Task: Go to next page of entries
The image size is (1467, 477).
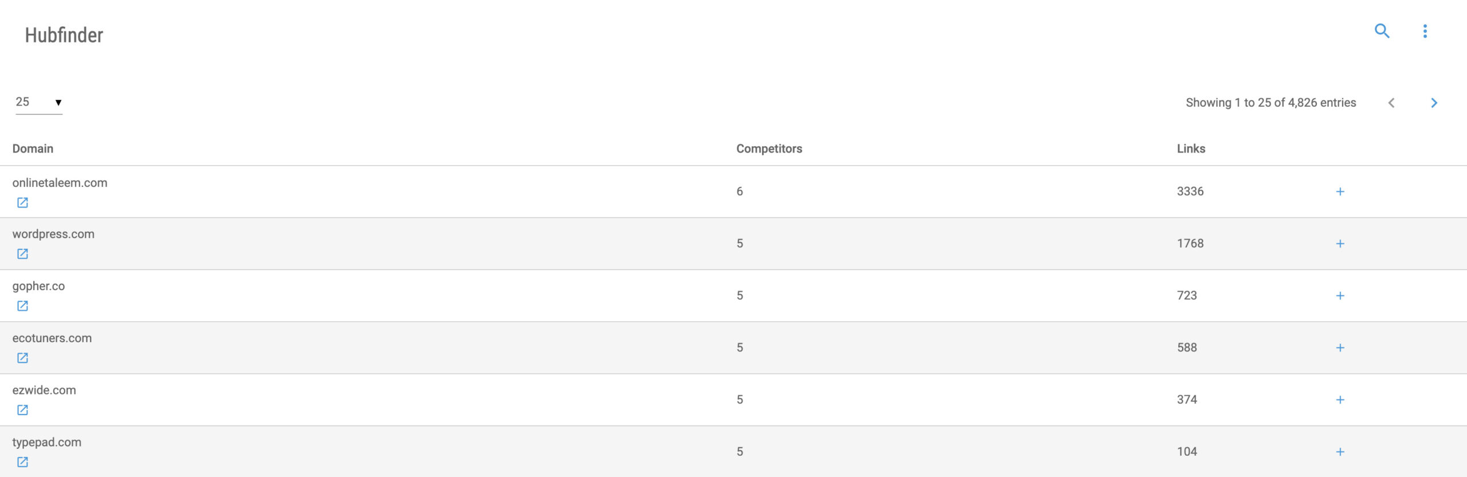Action: (x=1434, y=103)
